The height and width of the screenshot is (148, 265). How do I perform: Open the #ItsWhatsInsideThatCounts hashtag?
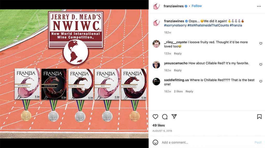tap(208, 25)
